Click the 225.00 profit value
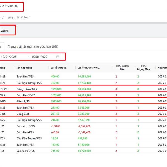The width and height of the screenshot is (167, 167). tap(55, 107)
